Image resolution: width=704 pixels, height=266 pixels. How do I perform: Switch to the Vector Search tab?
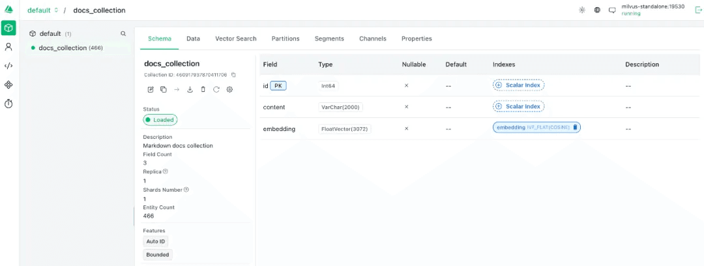(x=235, y=38)
